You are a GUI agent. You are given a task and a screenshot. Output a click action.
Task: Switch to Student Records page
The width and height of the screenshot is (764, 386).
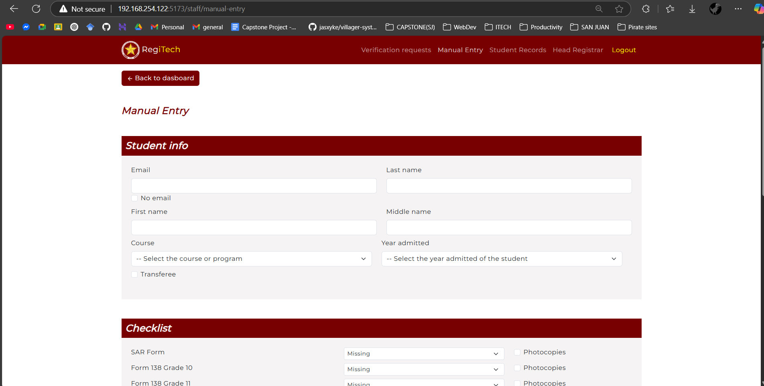point(518,50)
